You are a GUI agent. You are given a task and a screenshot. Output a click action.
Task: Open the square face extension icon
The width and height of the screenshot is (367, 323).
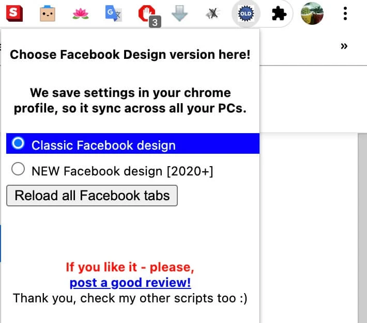coord(48,14)
